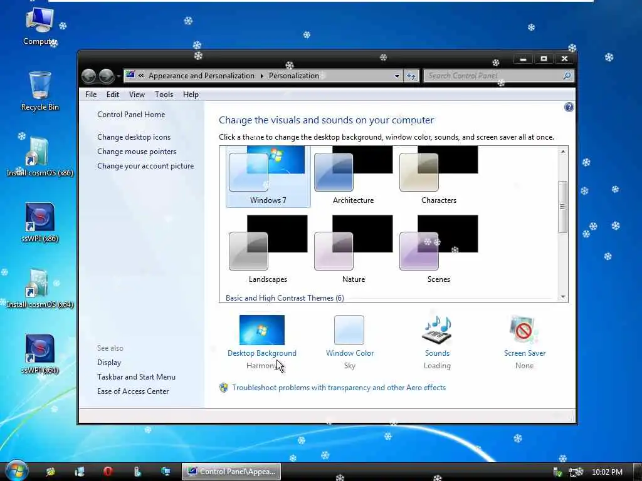Open Taskbar and Start Menu link
The width and height of the screenshot is (642, 481).
click(x=136, y=376)
